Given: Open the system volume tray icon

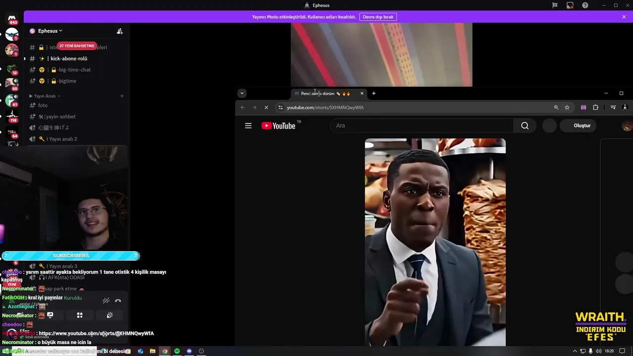Looking at the screenshot, I should [599, 351].
